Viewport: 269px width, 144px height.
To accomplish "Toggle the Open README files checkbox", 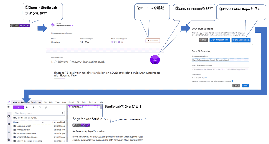I will coord(206,78).
